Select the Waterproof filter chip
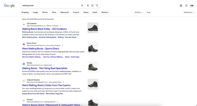 pyautogui.click(x=65, y=12)
